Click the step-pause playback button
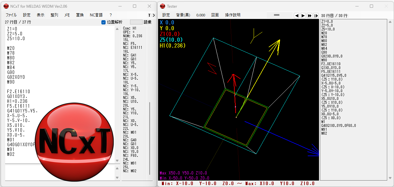Viewport: 394px width, 187px height. [316, 15]
